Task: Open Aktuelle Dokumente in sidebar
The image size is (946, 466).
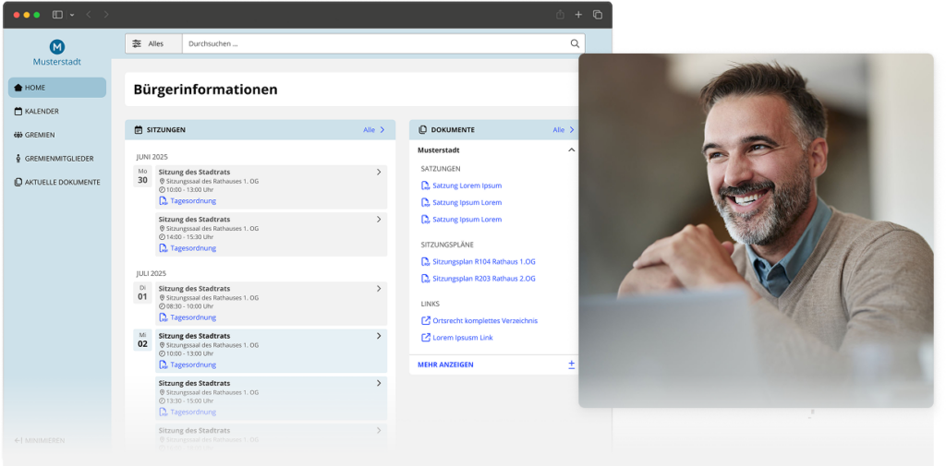Action: [x=62, y=182]
